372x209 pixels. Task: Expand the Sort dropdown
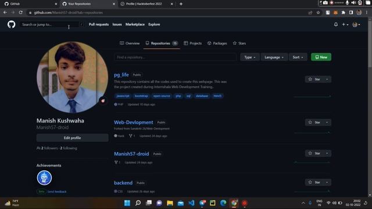coord(298,57)
